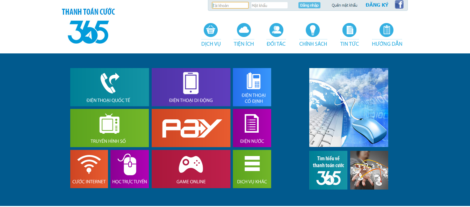470x207 pixels.
Task: Open the Điện Thoại Quốc Tế tile
Action: (x=110, y=87)
